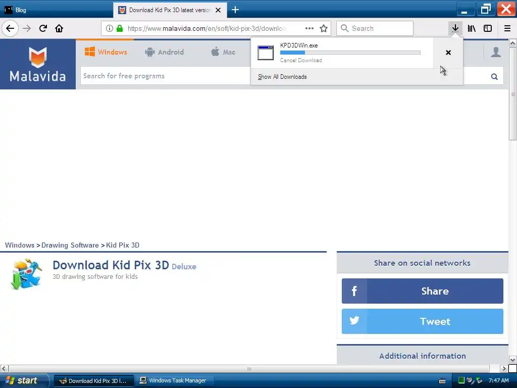Click in the Firefox Search box

click(x=375, y=28)
